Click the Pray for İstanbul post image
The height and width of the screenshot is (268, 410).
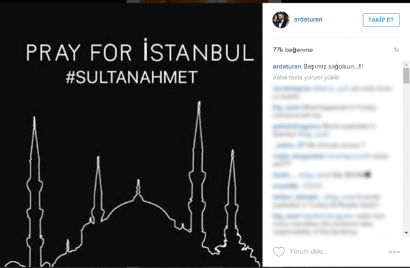131,135
